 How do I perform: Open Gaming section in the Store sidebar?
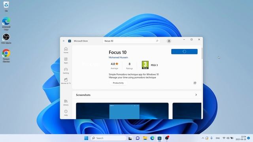[66, 71]
